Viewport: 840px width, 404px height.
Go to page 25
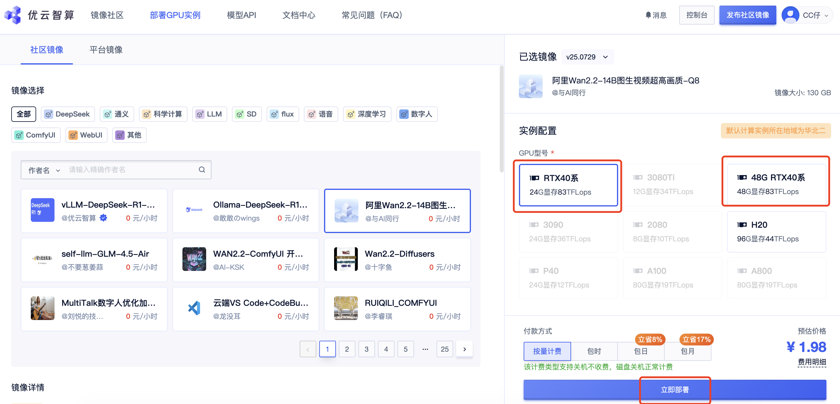pos(445,349)
